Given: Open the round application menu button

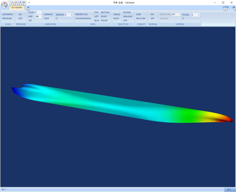Looking at the screenshot, I should (x=4, y=4).
